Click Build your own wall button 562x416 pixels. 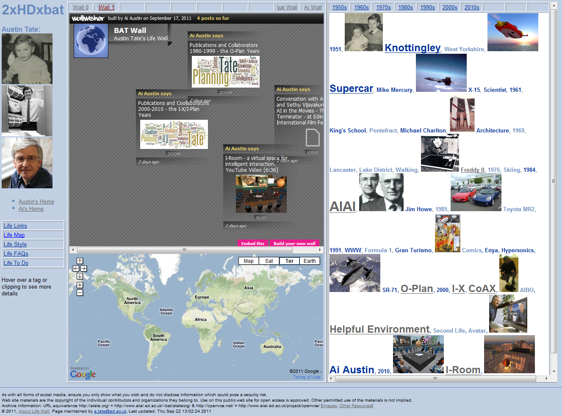point(294,243)
